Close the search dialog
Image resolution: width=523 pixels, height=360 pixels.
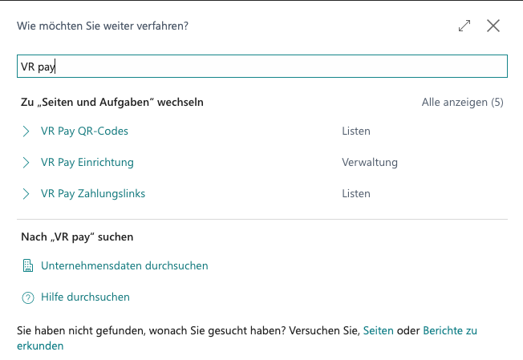[x=493, y=26]
